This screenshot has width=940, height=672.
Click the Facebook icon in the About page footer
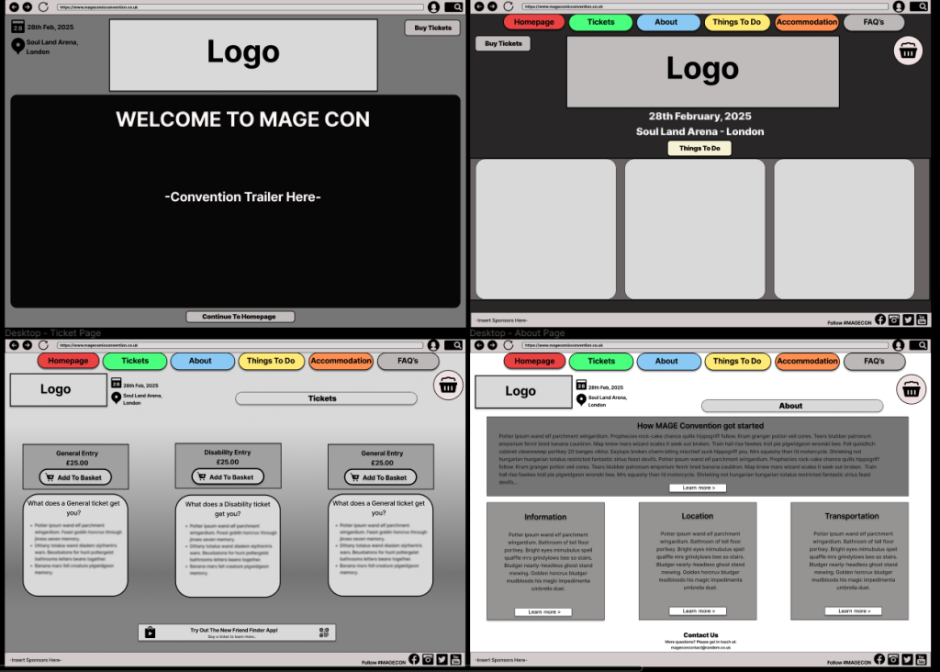tap(879, 659)
